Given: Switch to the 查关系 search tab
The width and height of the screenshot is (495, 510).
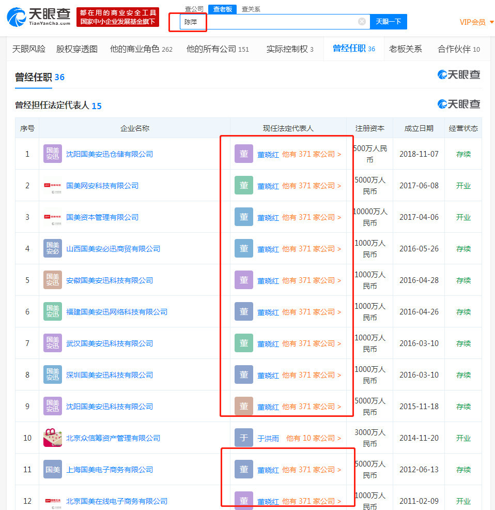Looking at the screenshot, I should click(251, 9).
